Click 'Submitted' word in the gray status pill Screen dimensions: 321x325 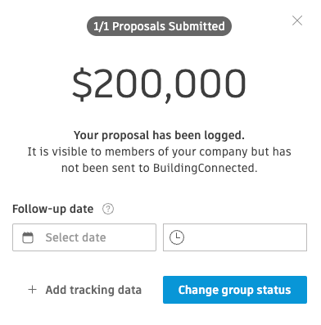tap(197, 26)
